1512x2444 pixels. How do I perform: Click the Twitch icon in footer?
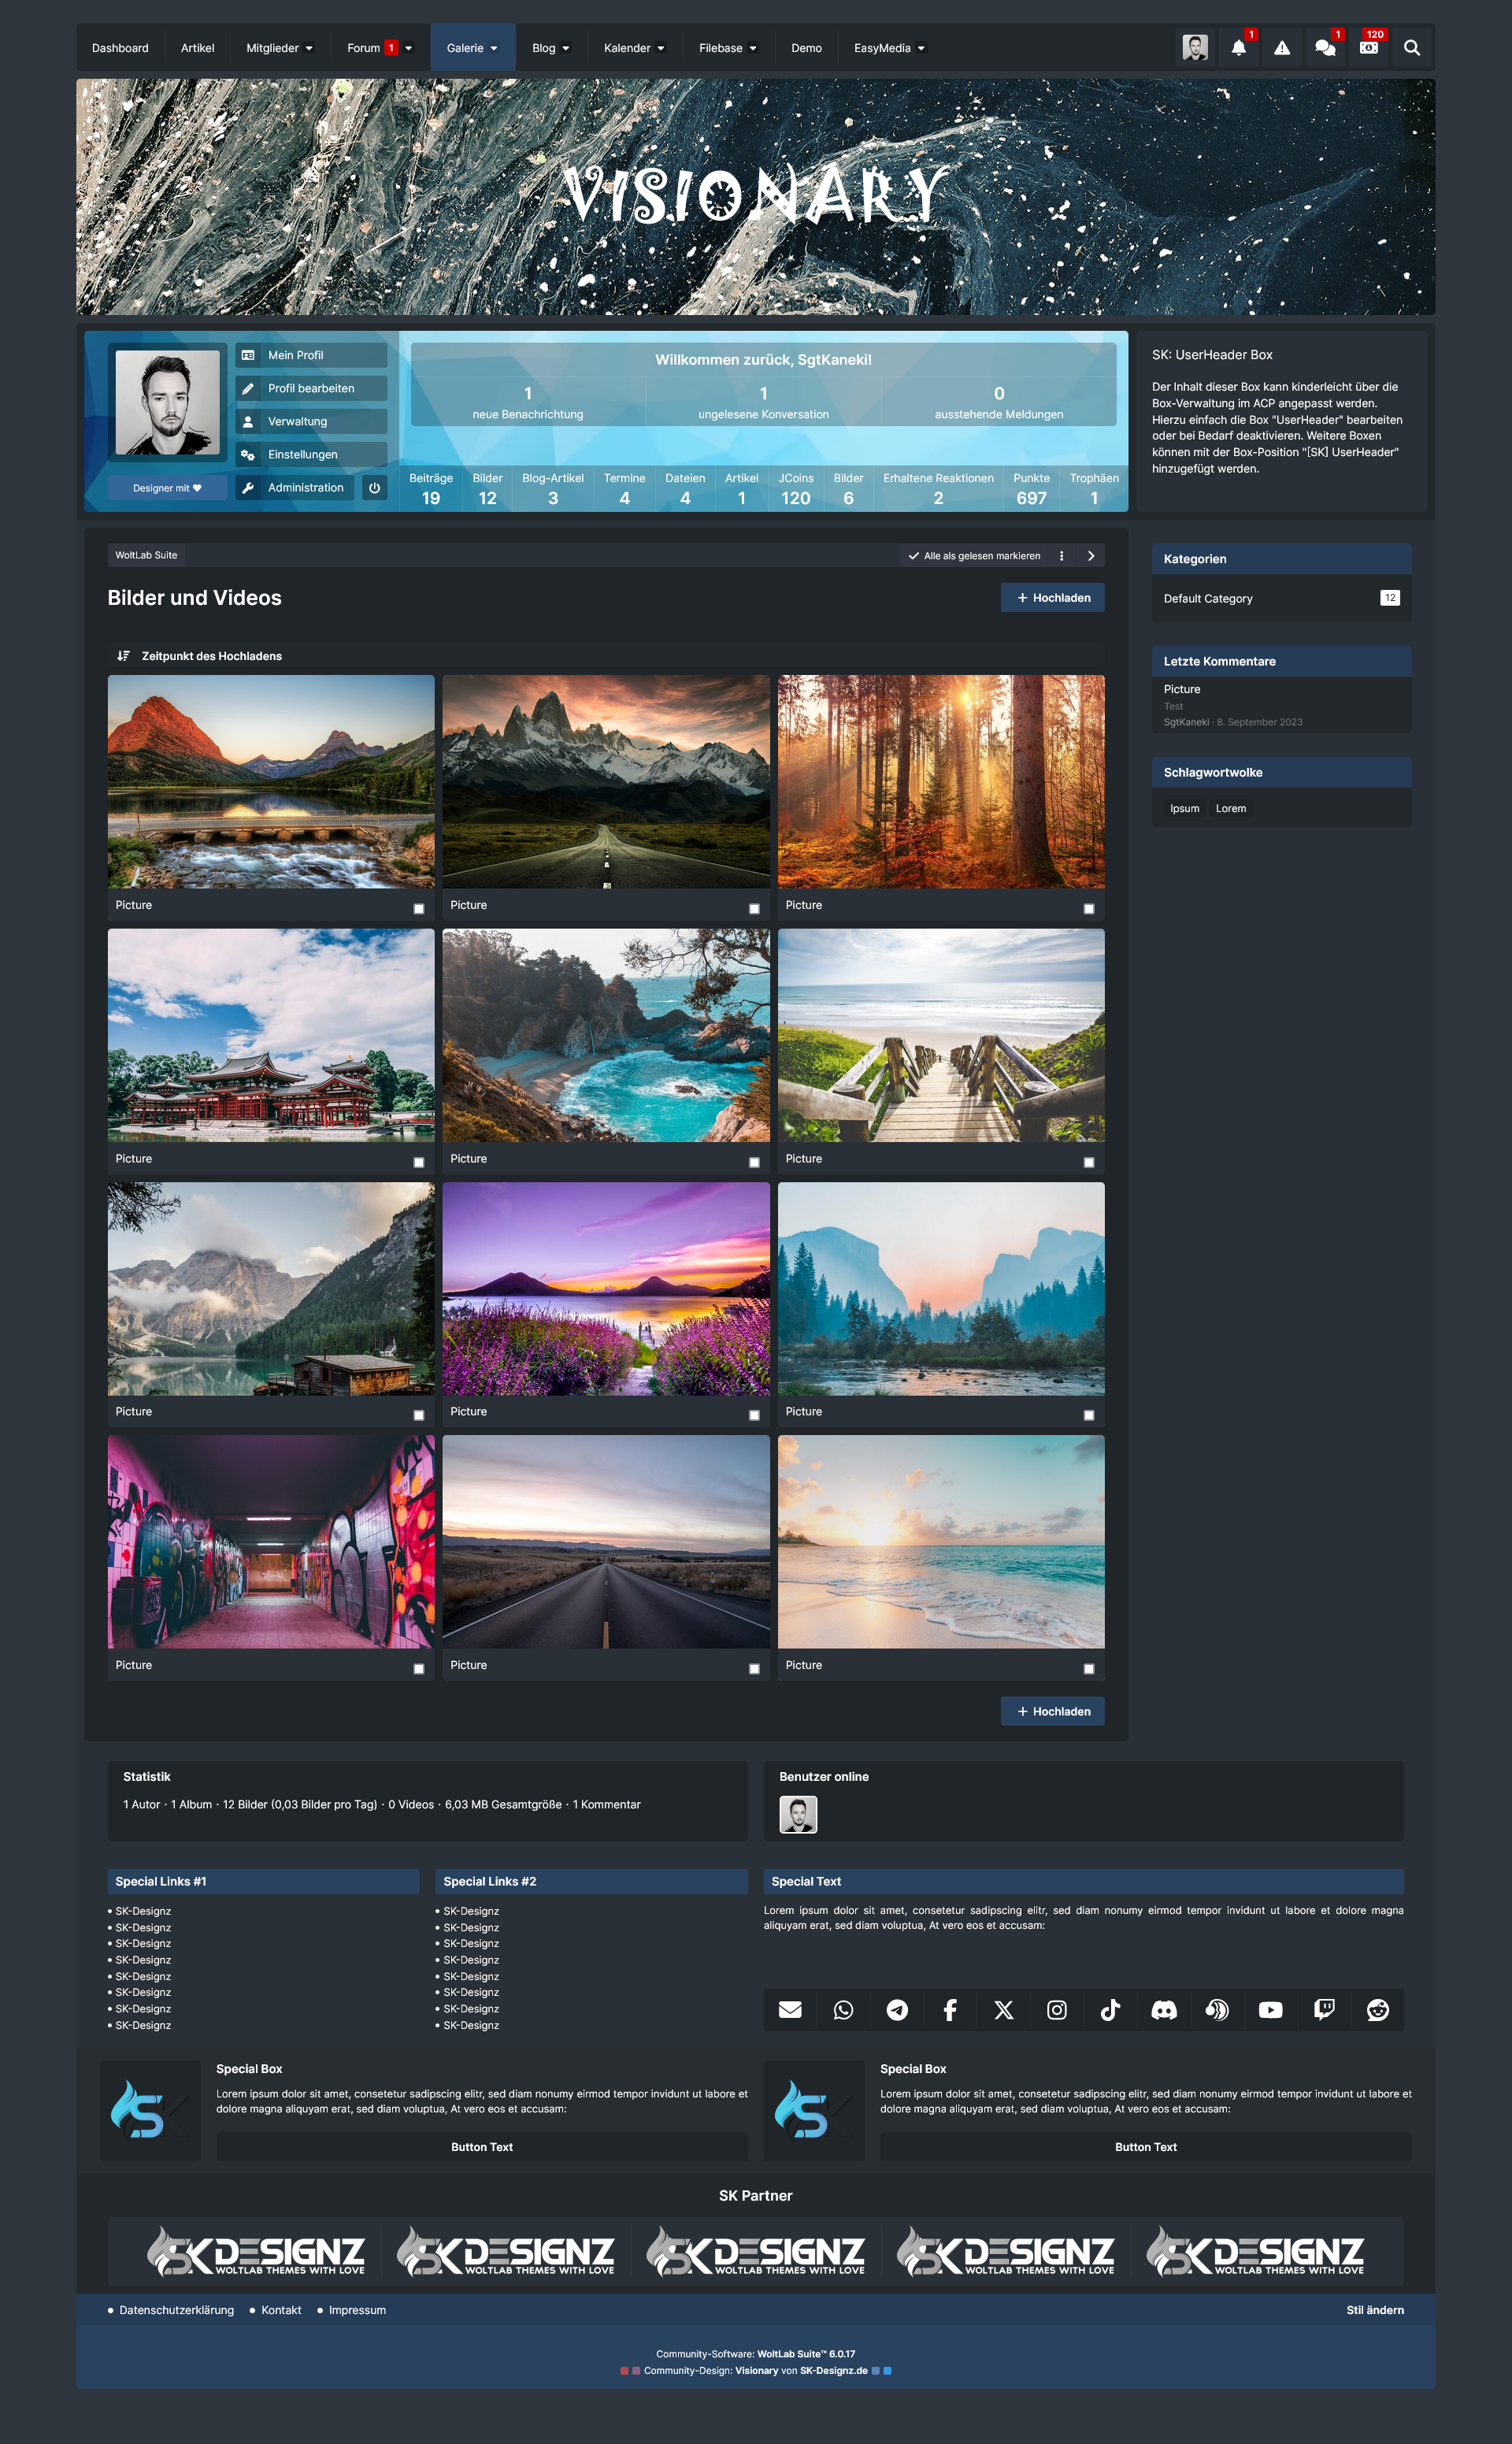pyautogui.click(x=1324, y=2010)
